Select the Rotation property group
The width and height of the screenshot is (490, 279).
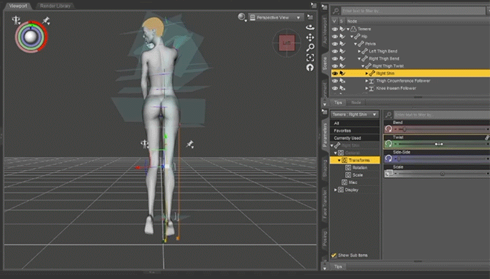(360, 167)
